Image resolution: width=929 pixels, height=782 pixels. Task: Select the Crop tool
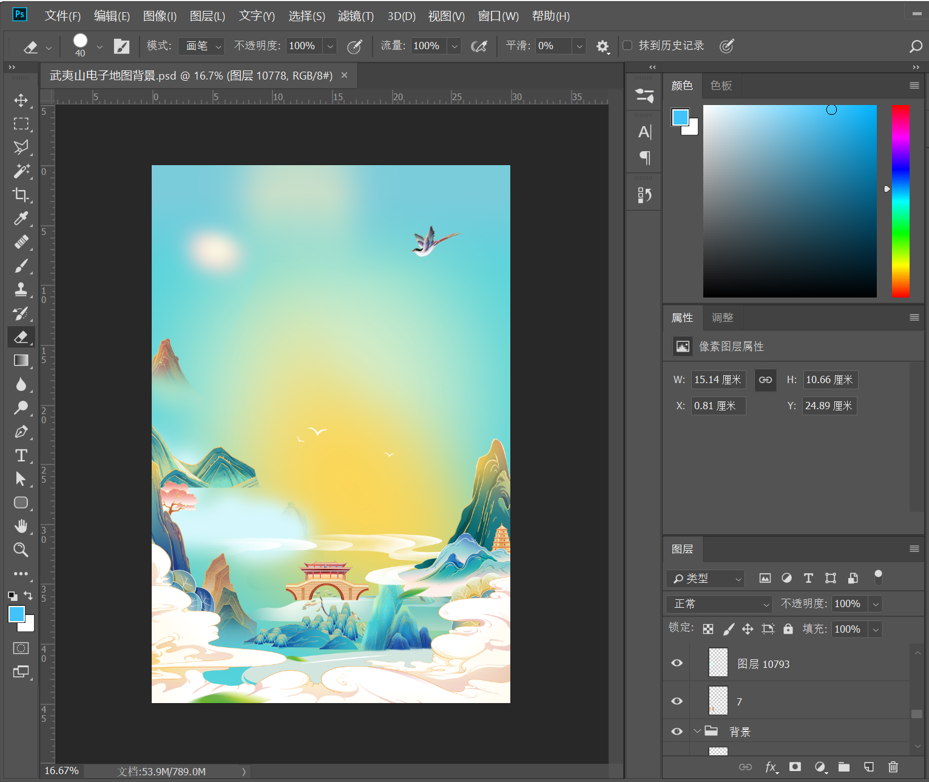click(x=21, y=195)
